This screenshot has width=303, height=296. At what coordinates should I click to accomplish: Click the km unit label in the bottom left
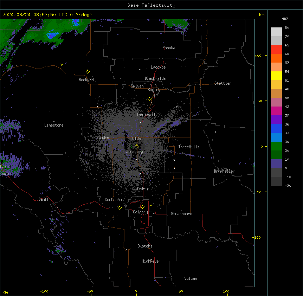5,292
